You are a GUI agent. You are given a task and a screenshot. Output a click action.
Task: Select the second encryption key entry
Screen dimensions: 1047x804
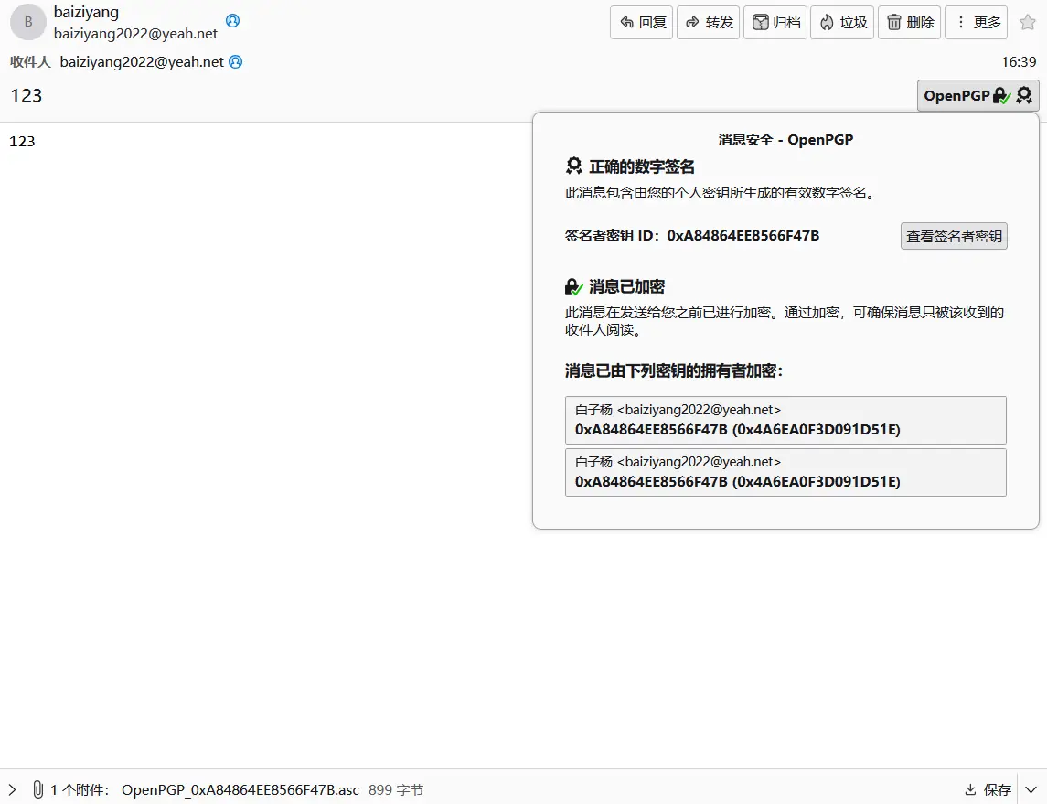(785, 472)
